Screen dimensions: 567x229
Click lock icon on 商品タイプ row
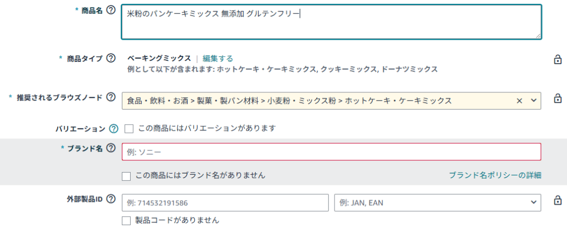pyautogui.click(x=558, y=59)
